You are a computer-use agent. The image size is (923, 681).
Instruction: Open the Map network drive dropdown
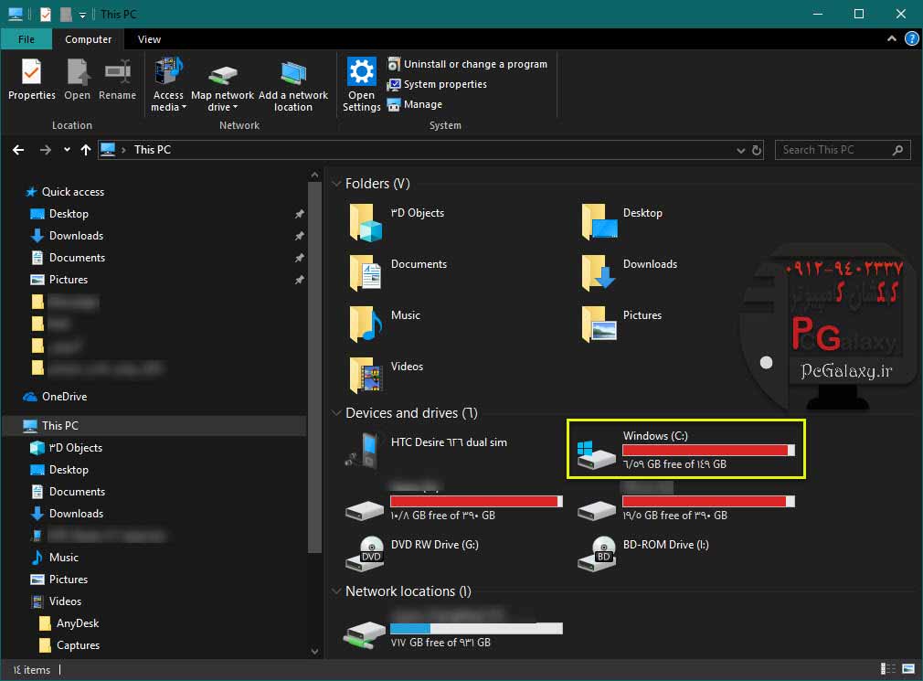click(222, 107)
